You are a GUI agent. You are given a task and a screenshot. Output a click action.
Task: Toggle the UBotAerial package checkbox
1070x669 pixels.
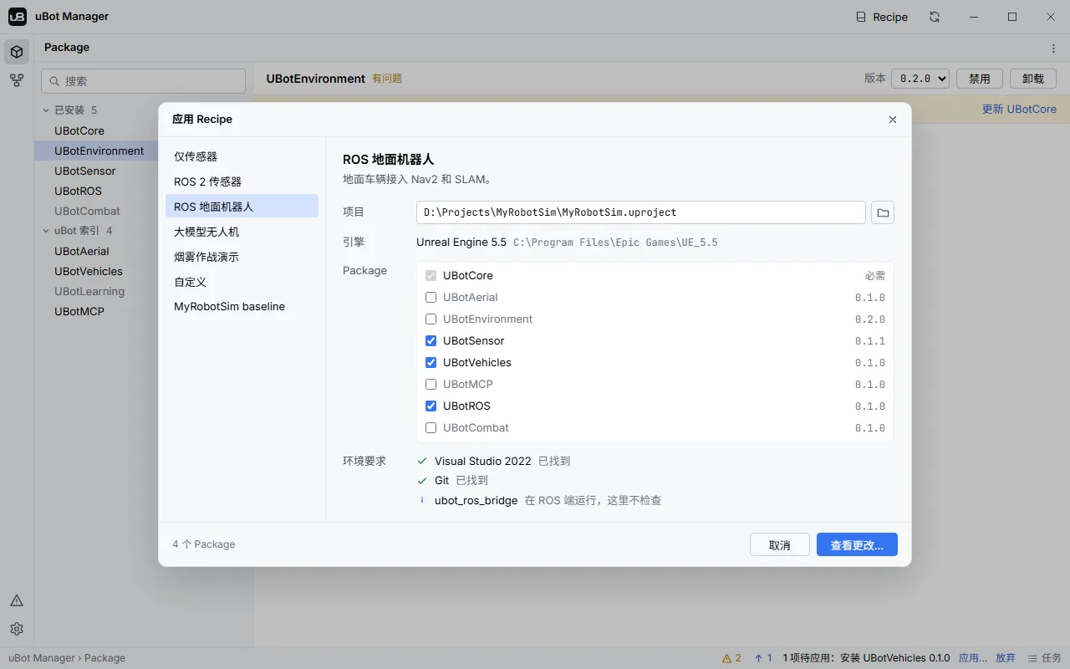click(431, 297)
